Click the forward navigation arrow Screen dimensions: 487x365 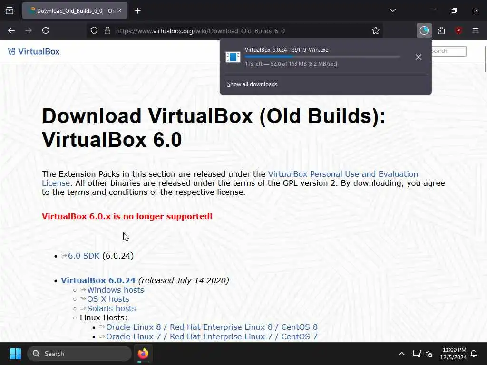coord(29,30)
